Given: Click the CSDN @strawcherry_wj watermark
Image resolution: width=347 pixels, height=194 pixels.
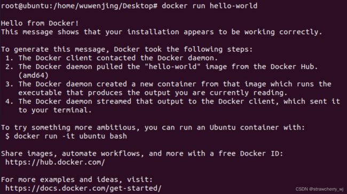Looking at the screenshot, I should 320,189.
